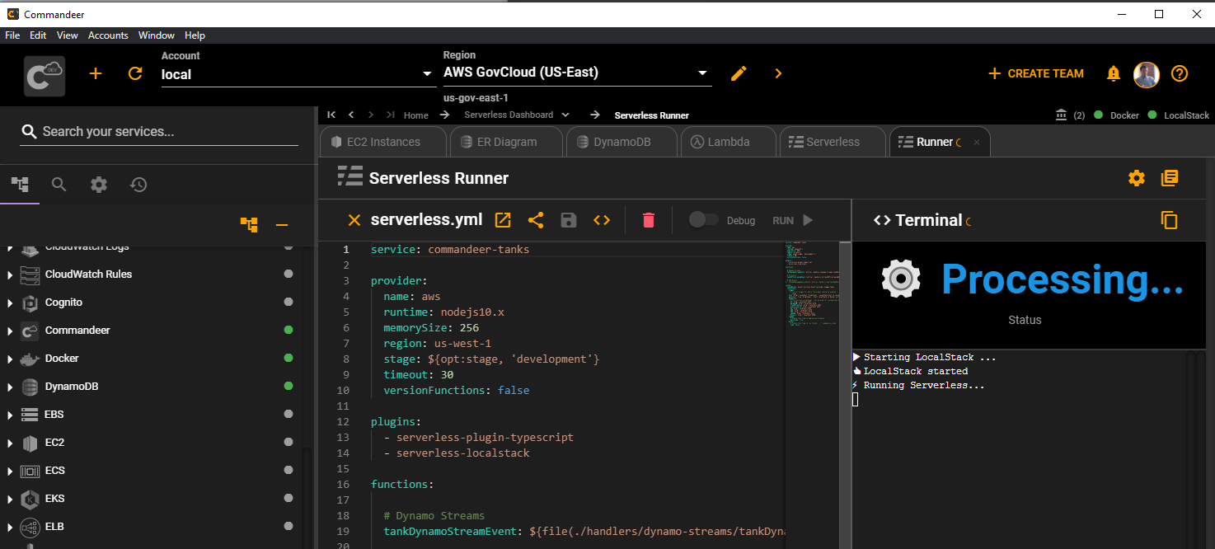Expand the Commandeer tree item
The height and width of the screenshot is (549, 1215).
click(10, 331)
